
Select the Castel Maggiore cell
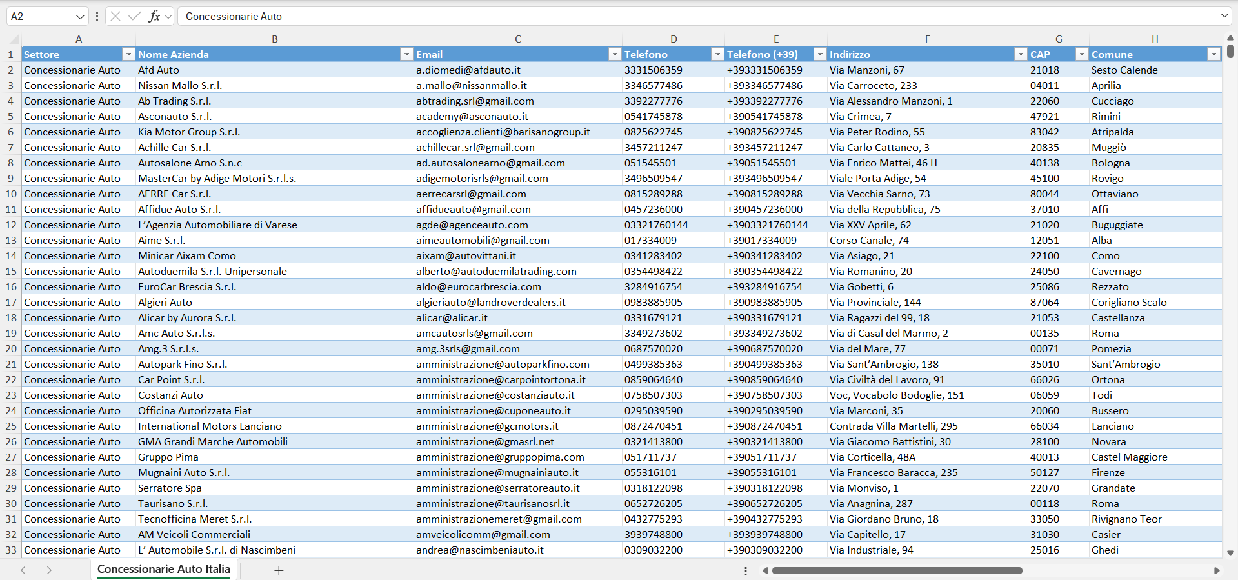1155,457
